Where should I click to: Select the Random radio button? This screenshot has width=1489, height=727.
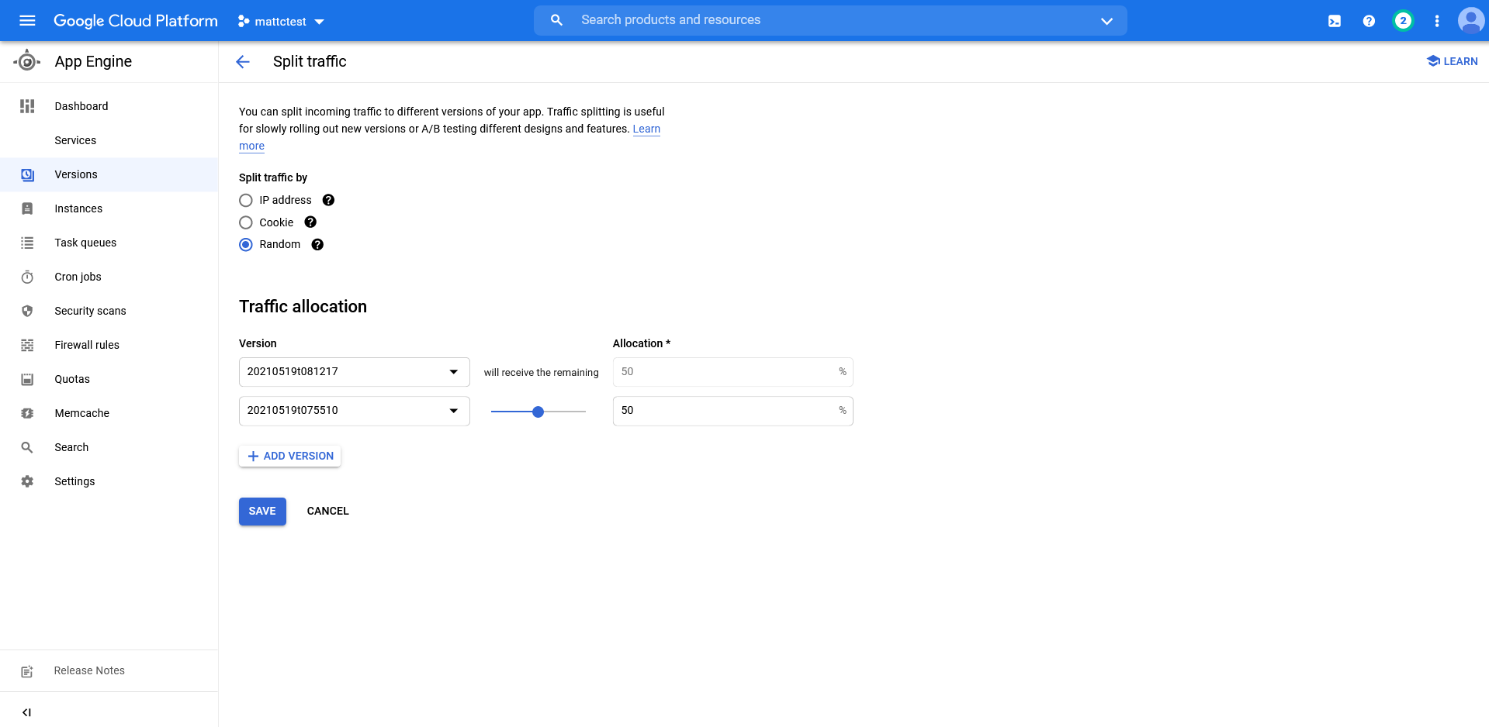246,245
